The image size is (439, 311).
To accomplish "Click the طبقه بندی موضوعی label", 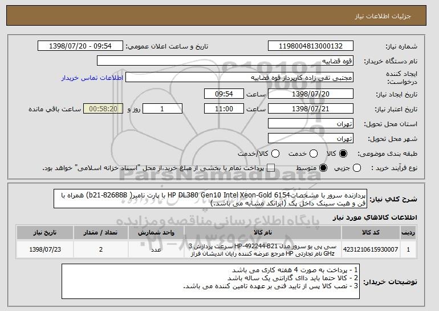I will point(387,154).
